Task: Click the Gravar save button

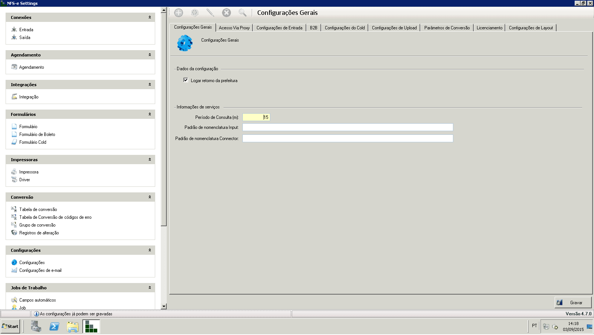Action: 573,303
